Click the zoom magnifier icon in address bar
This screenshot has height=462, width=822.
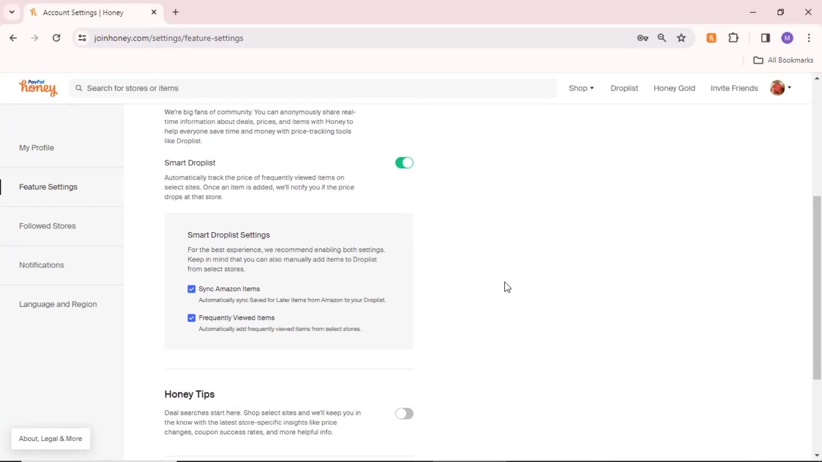[x=662, y=38]
